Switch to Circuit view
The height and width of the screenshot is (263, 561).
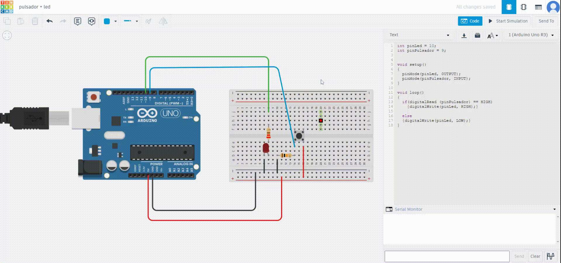[x=509, y=7]
